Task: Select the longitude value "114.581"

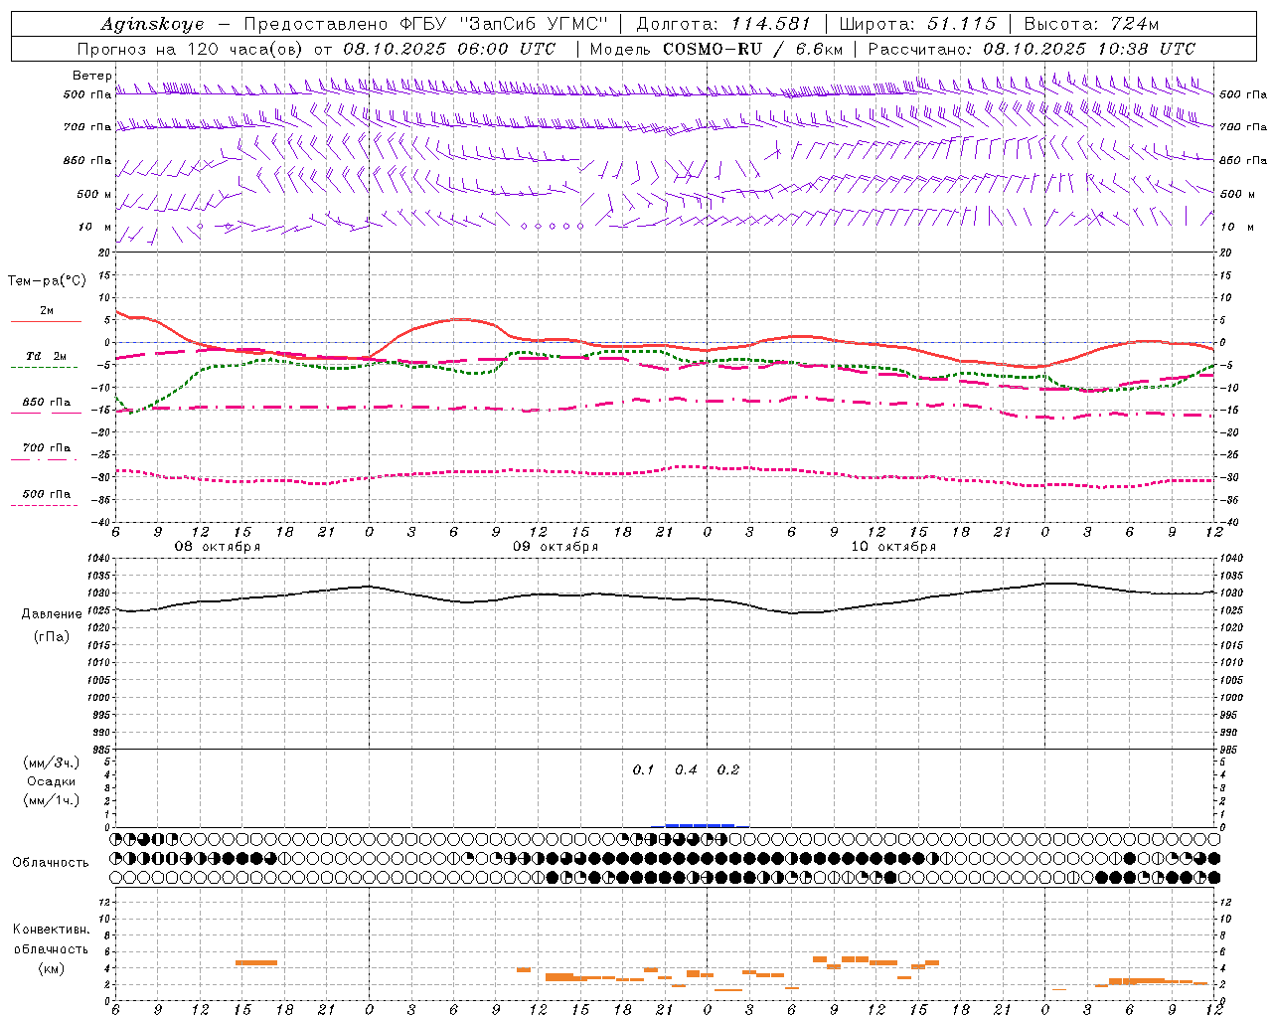Action: pyautogui.click(x=771, y=24)
